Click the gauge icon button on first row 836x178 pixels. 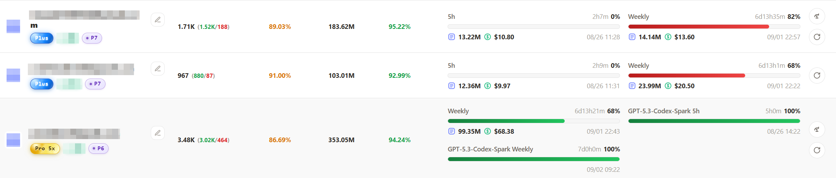(817, 16)
